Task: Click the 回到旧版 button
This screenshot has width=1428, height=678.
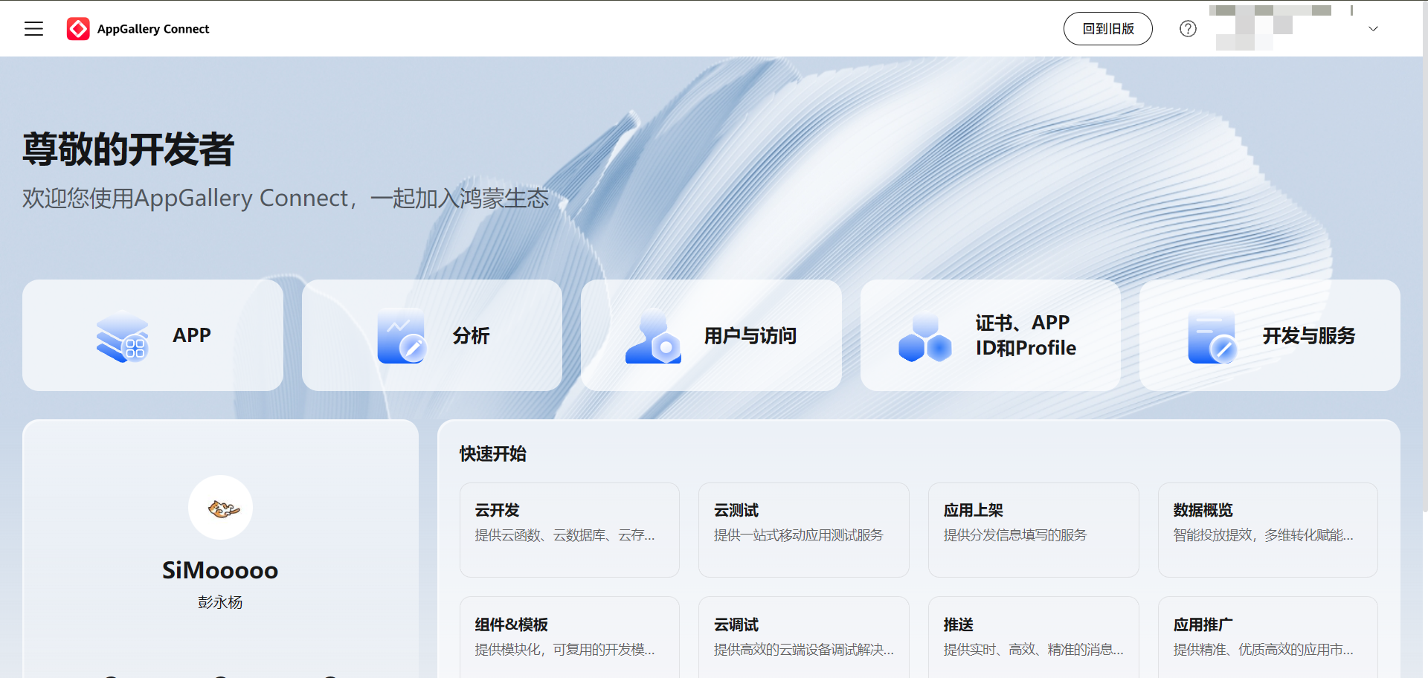Action: pyautogui.click(x=1107, y=29)
